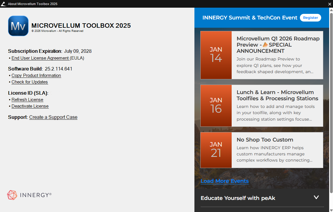The width and height of the screenshot is (333, 212).
Task: Click Copy Product Information link
Action: (x=36, y=75)
